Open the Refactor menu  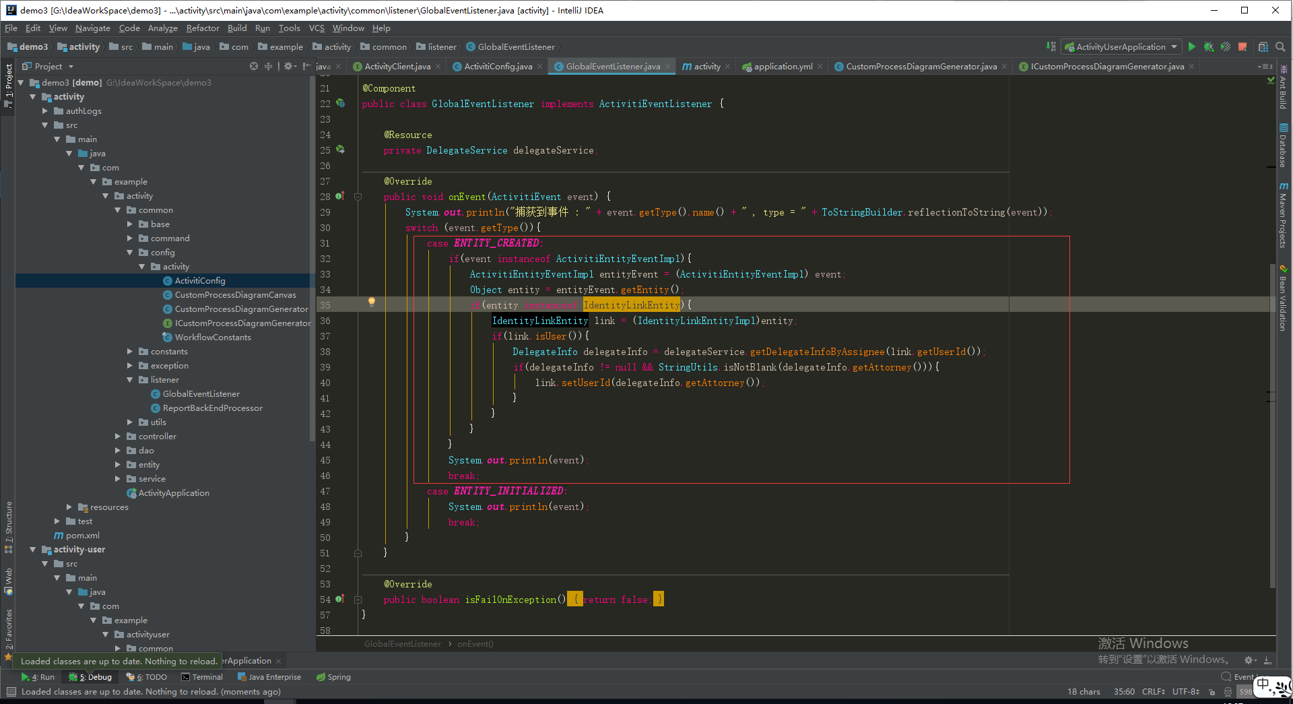click(203, 28)
